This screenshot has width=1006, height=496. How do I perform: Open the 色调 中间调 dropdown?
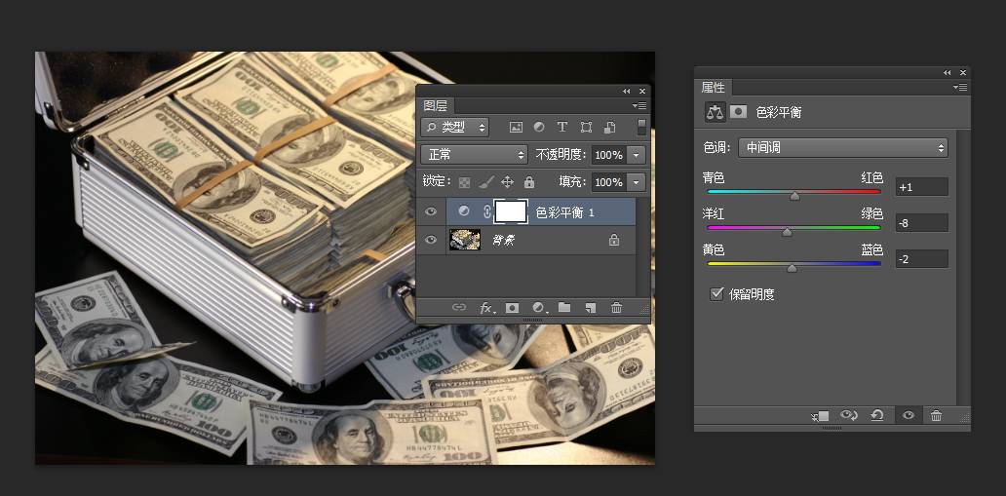843,147
